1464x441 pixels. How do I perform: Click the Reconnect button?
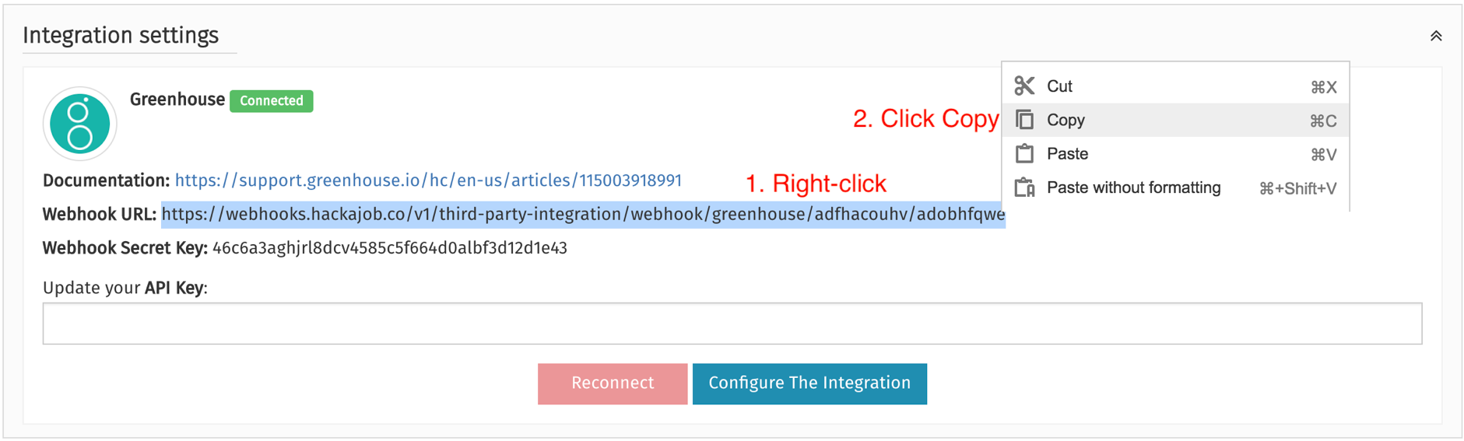613,383
